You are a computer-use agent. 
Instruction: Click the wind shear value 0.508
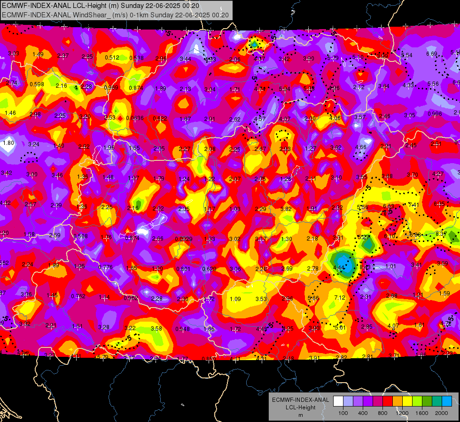[81, 236]
